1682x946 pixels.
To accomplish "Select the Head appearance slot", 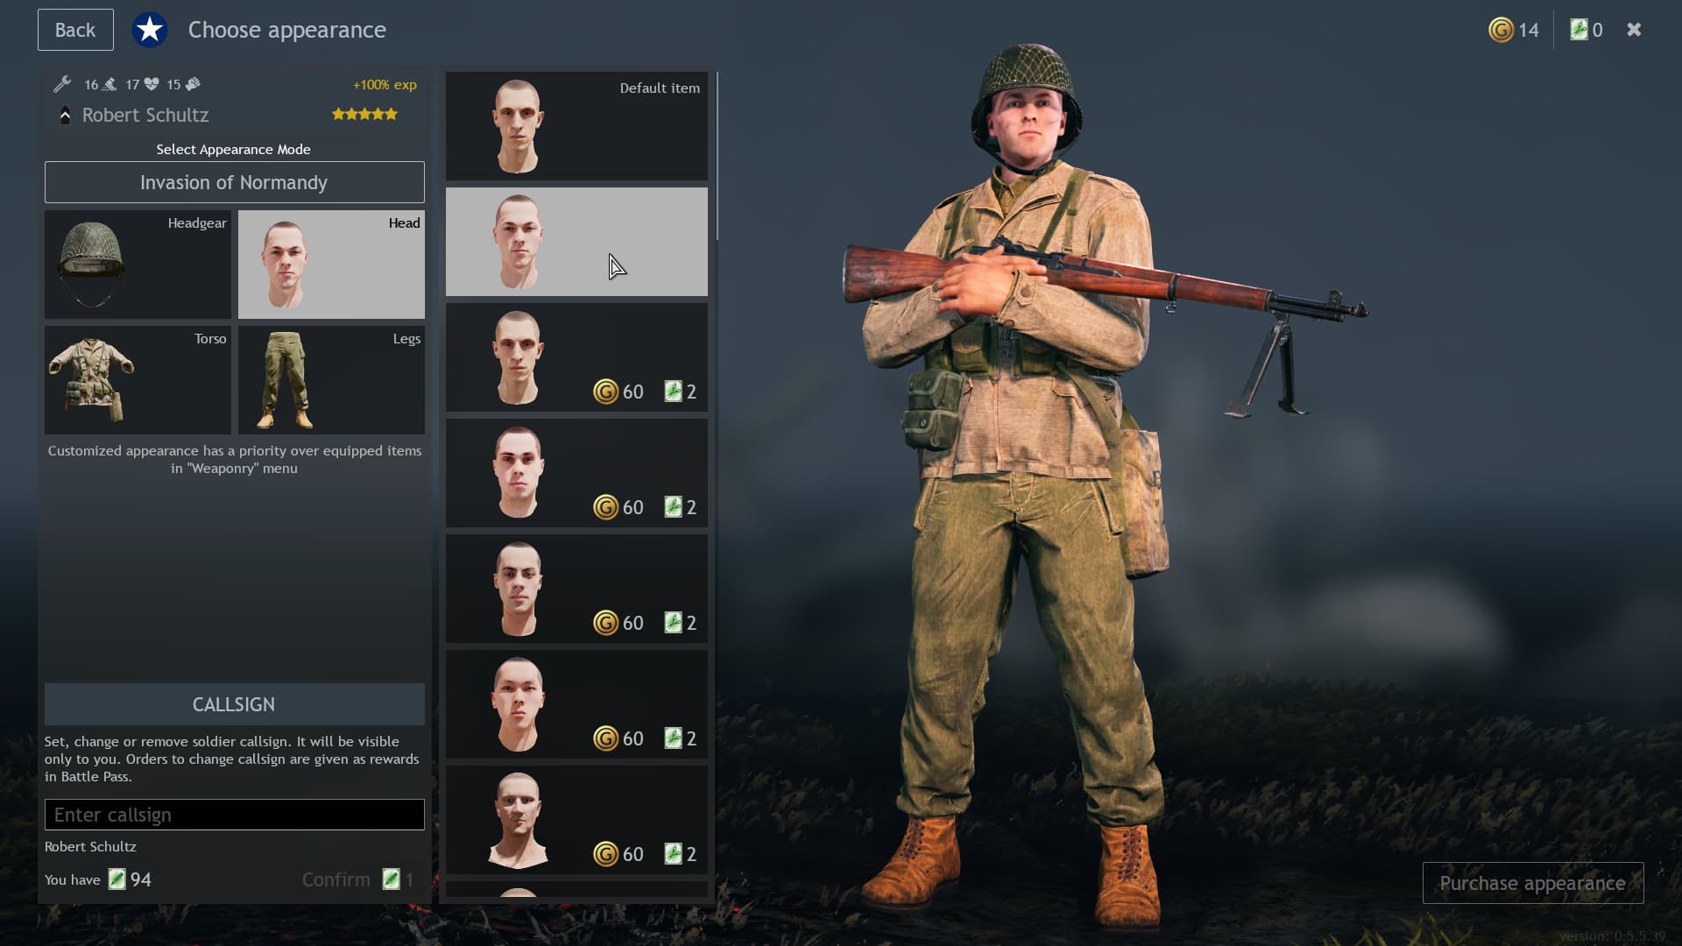I will tap(331, 265).
